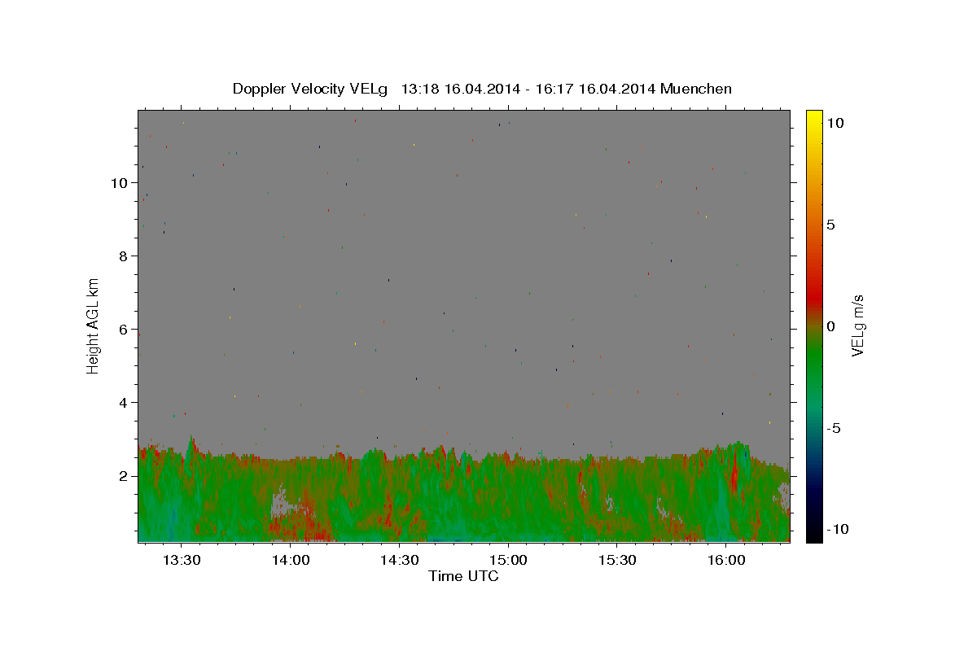
Task: Click the 13:30 time axis tick label
Action: point(182,560)
